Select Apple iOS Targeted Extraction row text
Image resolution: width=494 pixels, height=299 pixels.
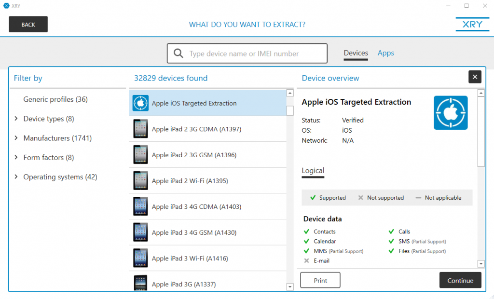194,103
